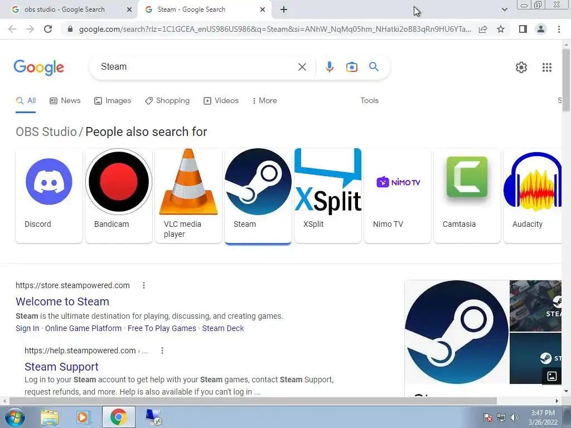Click the Chrome taskbar icon
This screenshot has width=571, height=428.
pyautogui.click(x=118, y=417)
